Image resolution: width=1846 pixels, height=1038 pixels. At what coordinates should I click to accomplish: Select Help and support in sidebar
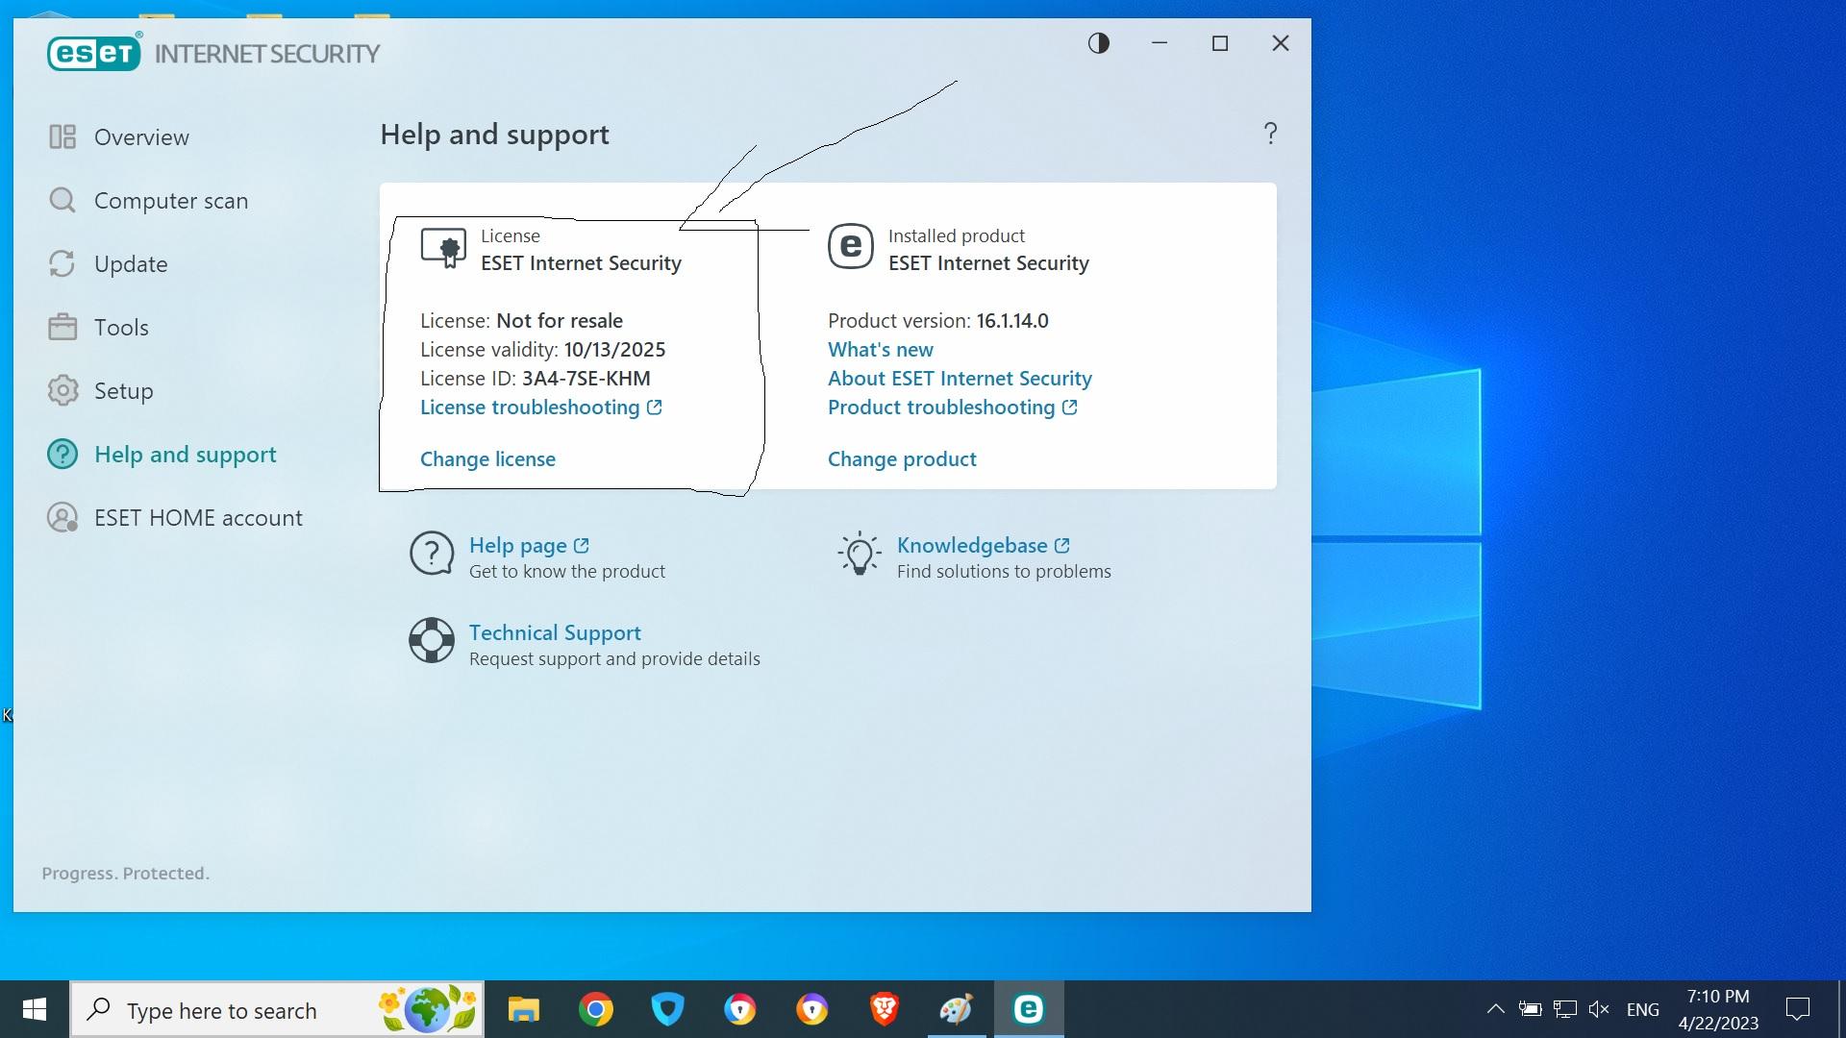185,455
